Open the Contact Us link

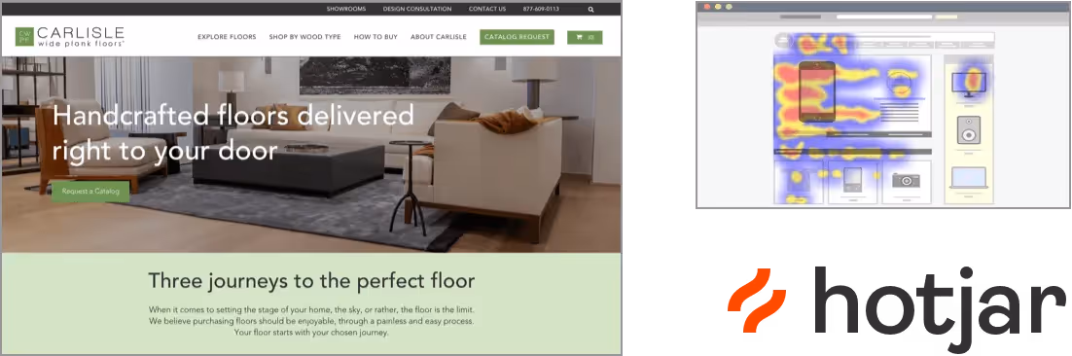tap(487, 10)
